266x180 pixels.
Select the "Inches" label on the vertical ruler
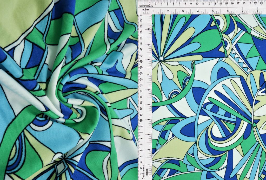(x=147, y=172)
